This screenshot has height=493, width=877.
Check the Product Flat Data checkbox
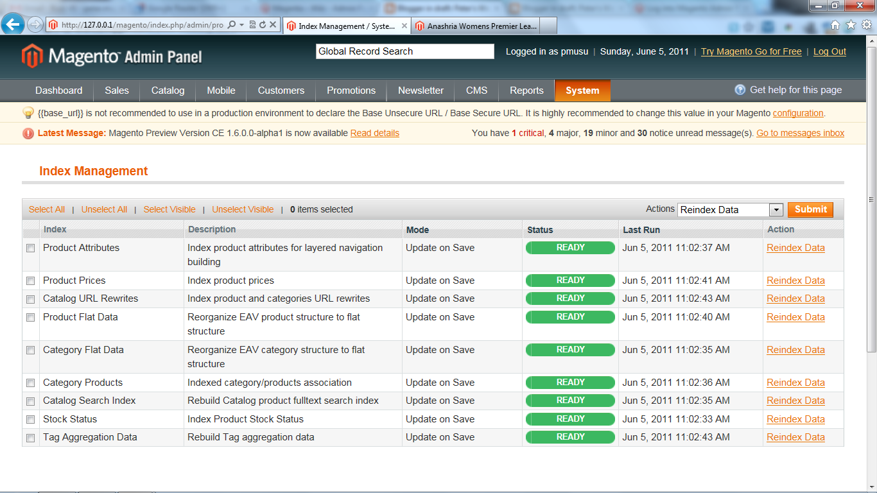[30, 318]
